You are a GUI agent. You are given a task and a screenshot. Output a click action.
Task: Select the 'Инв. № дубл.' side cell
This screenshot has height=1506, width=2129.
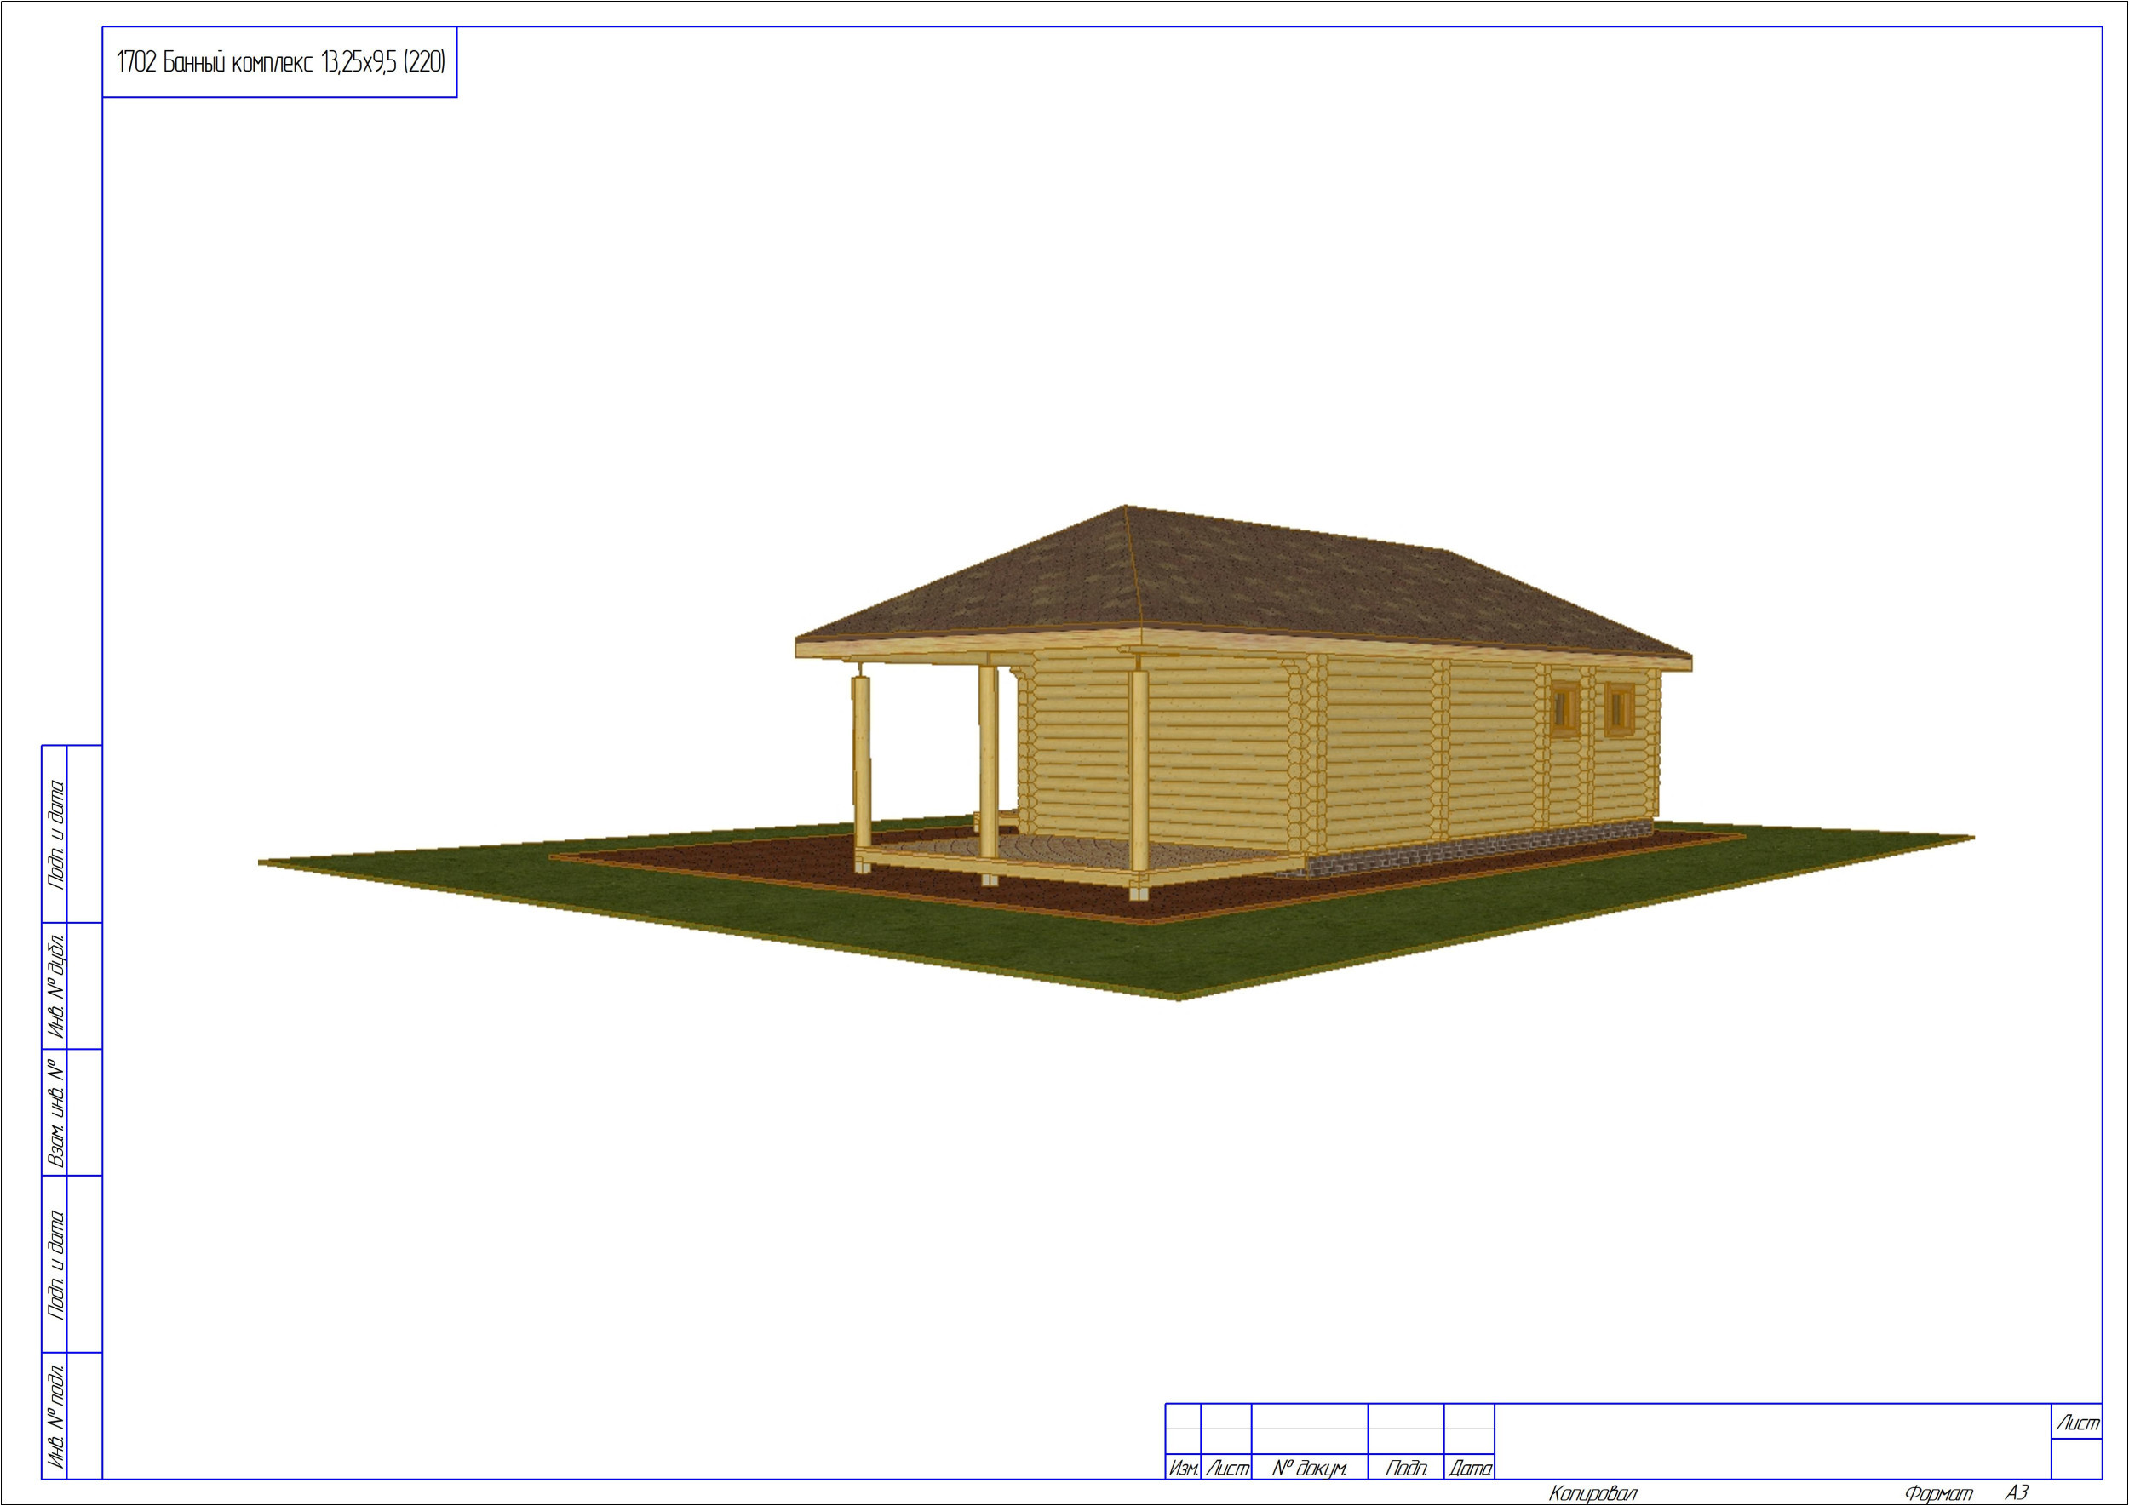tap(55, 985)
